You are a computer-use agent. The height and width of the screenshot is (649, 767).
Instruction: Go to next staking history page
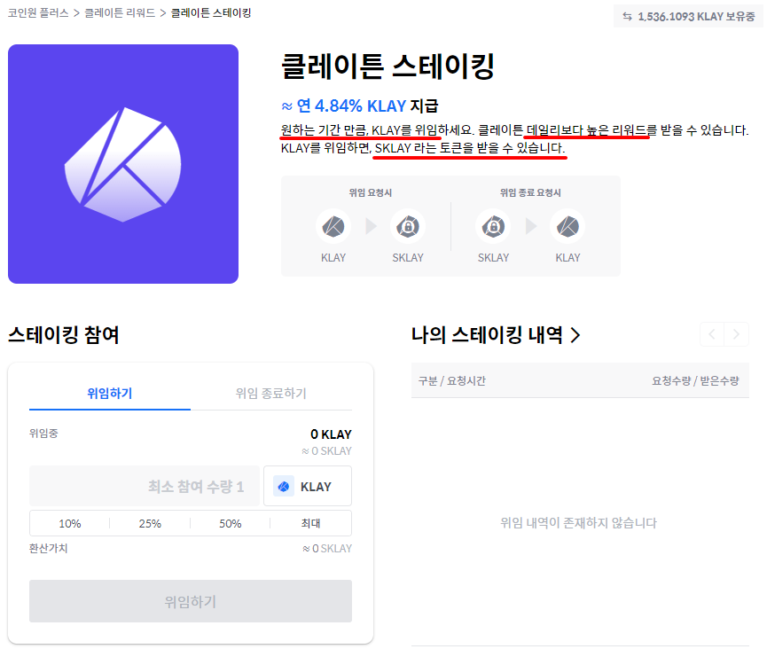tap(736, 334)
